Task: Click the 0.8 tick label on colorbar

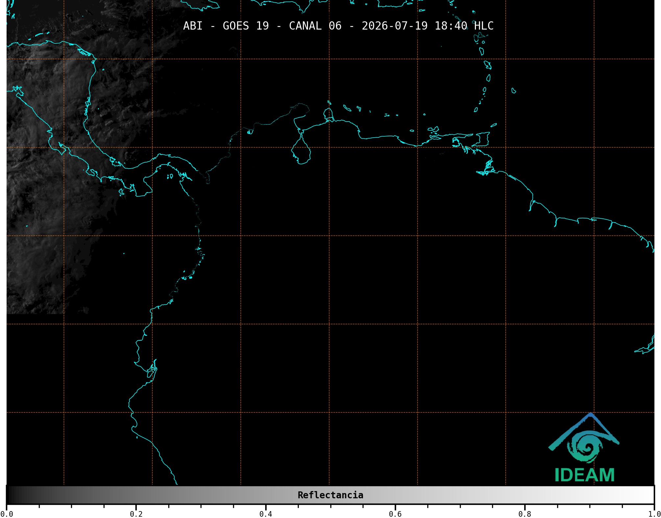Action: (x=525, y=514)
